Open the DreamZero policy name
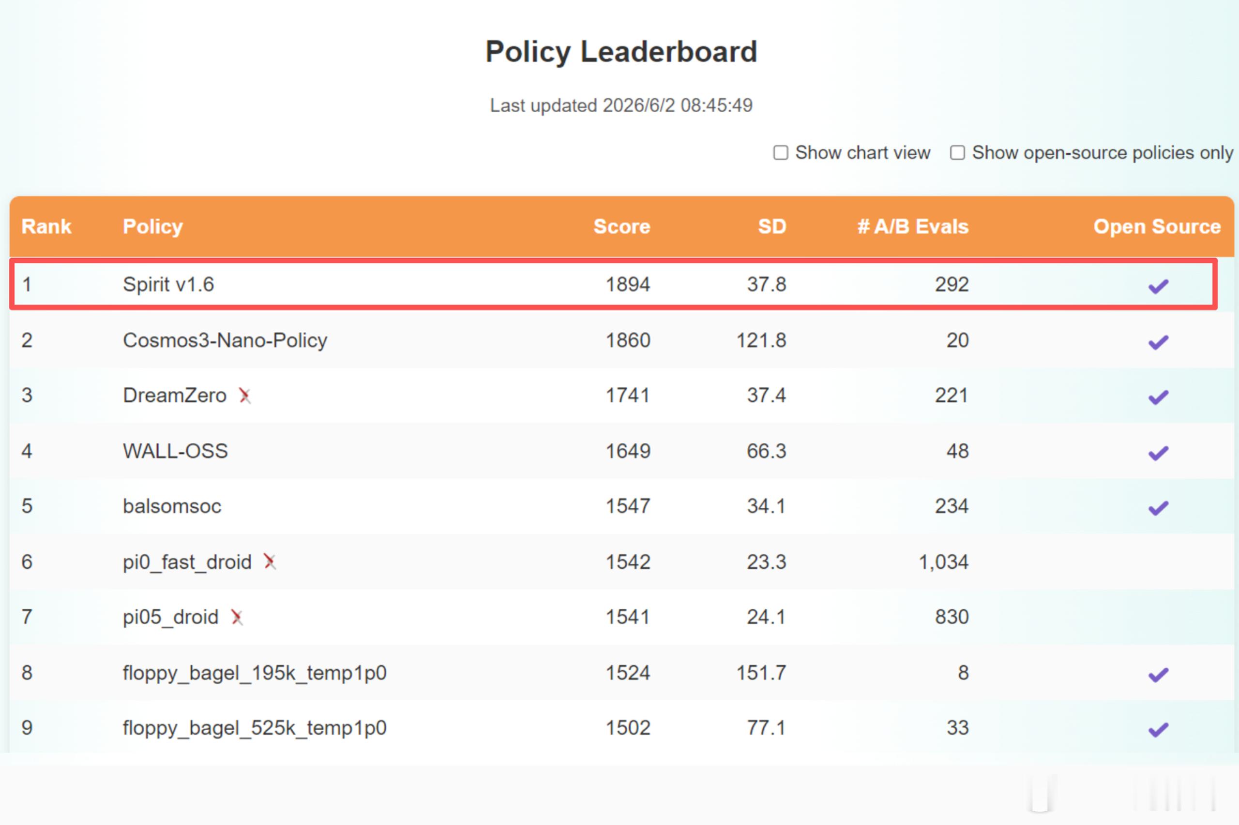 174,395
